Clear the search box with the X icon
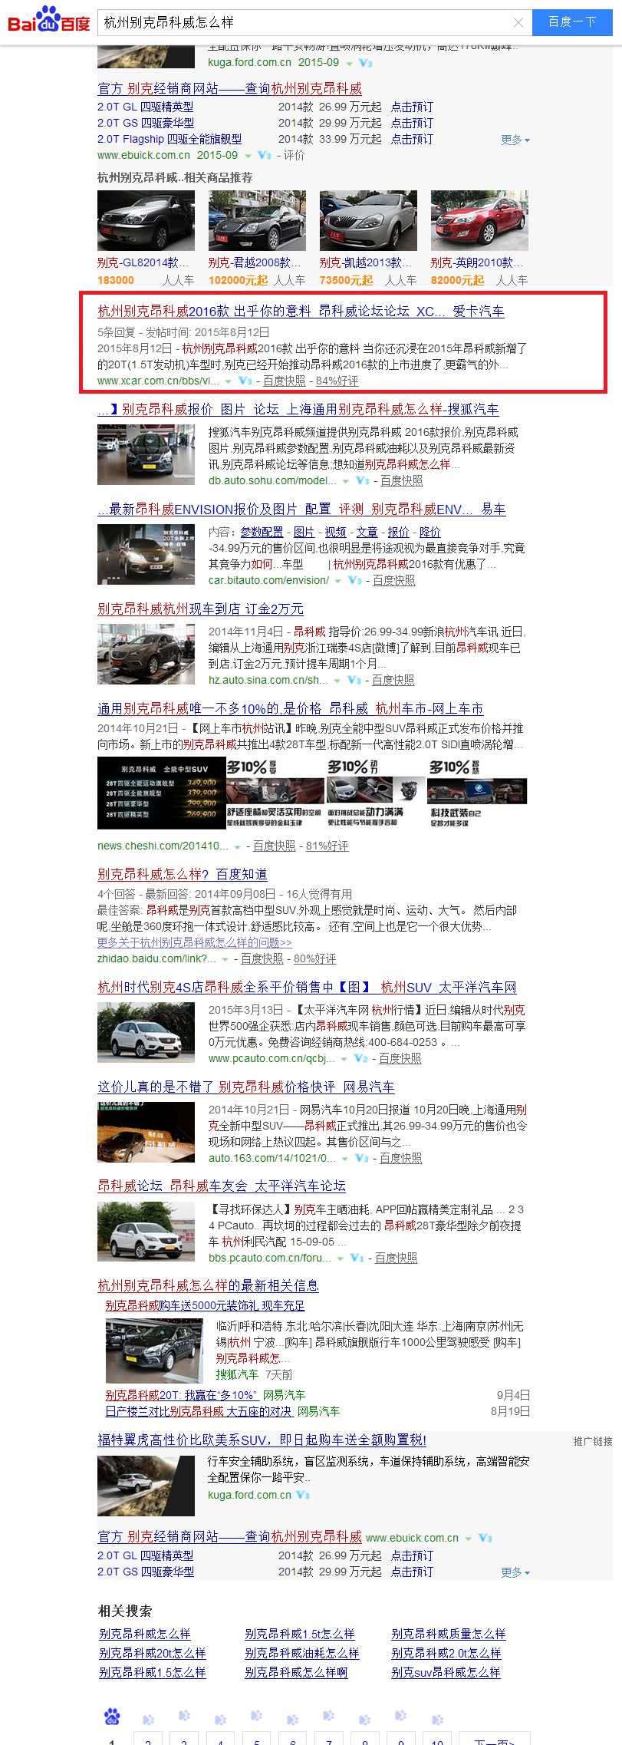Image resolution: width=622 pixels, height=1745 pixels. point(518,22)
